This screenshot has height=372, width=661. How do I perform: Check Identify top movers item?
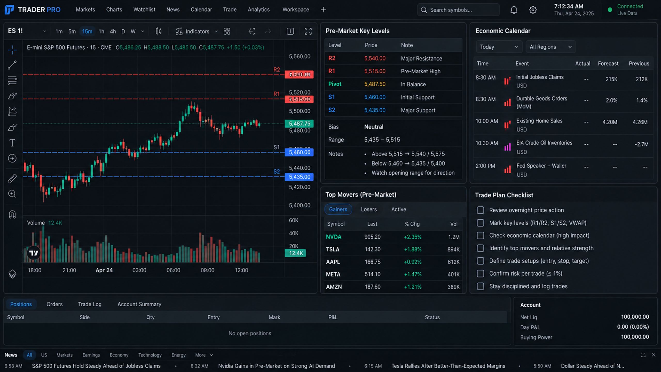point(481,248)
